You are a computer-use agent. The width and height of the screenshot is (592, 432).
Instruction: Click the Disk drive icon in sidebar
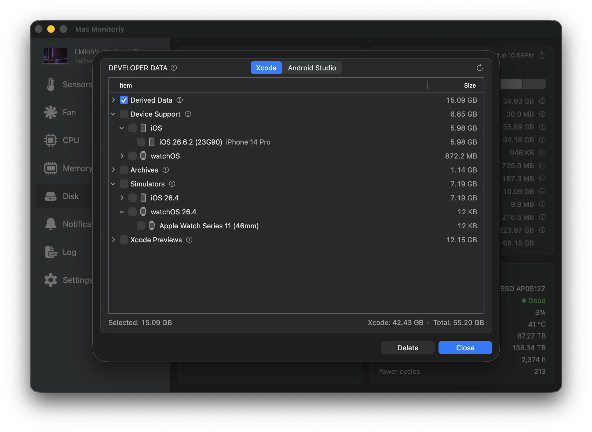[x=51, y=196]
